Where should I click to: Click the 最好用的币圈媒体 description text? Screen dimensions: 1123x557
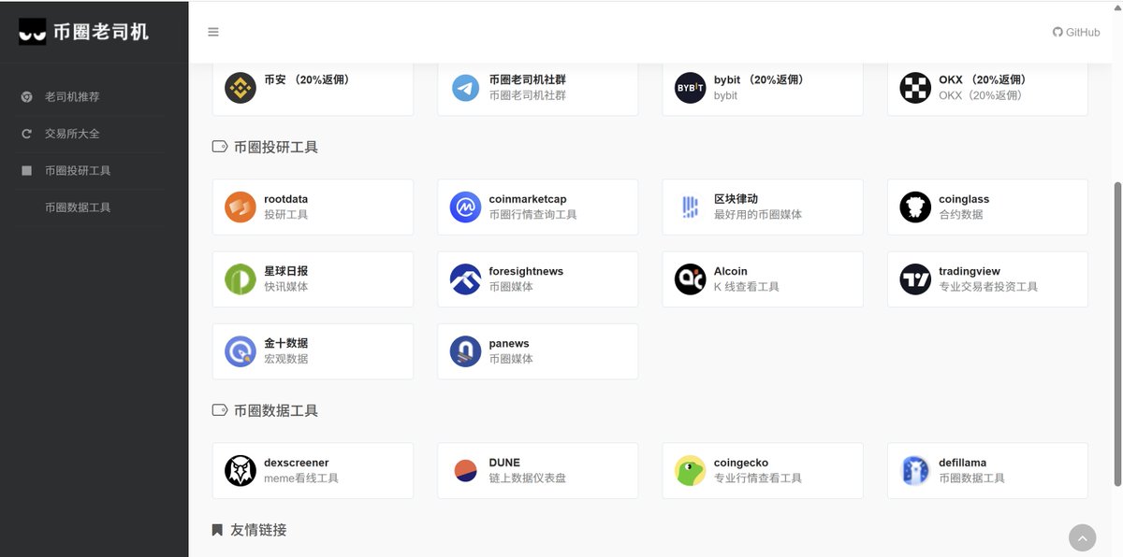click(x=758, y=215)
